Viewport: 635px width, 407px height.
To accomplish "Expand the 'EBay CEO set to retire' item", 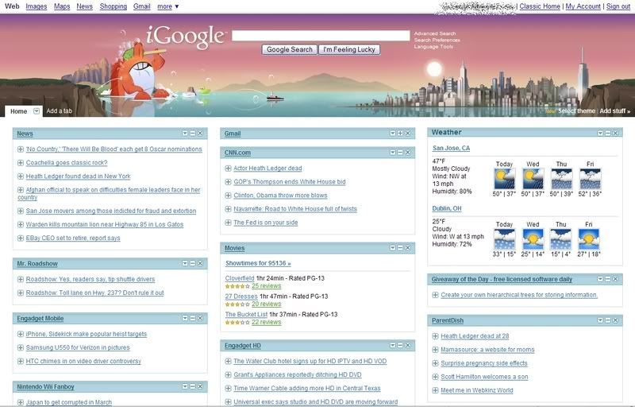I will (21, 238).
